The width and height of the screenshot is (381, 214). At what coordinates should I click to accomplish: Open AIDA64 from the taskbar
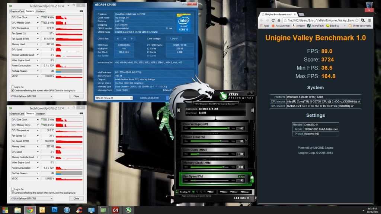115,210
